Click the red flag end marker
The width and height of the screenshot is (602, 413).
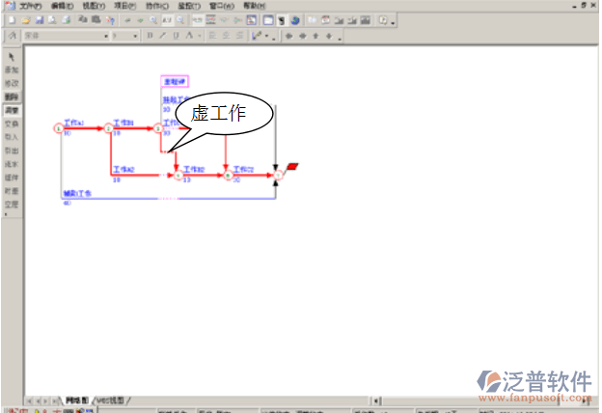coord(292,167)
